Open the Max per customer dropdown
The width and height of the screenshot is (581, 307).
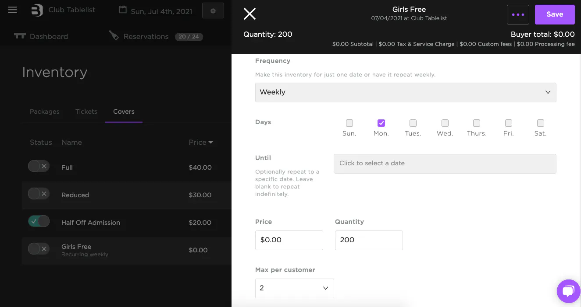[294, 288]
